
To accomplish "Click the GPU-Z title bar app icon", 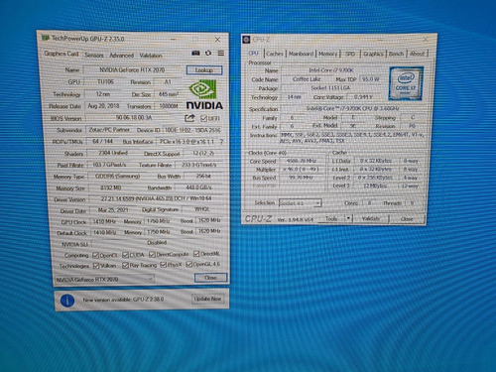I will (45, 38).
